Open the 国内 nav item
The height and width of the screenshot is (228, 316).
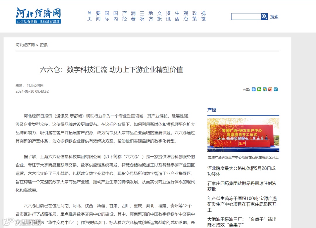[x=116, y=16]
